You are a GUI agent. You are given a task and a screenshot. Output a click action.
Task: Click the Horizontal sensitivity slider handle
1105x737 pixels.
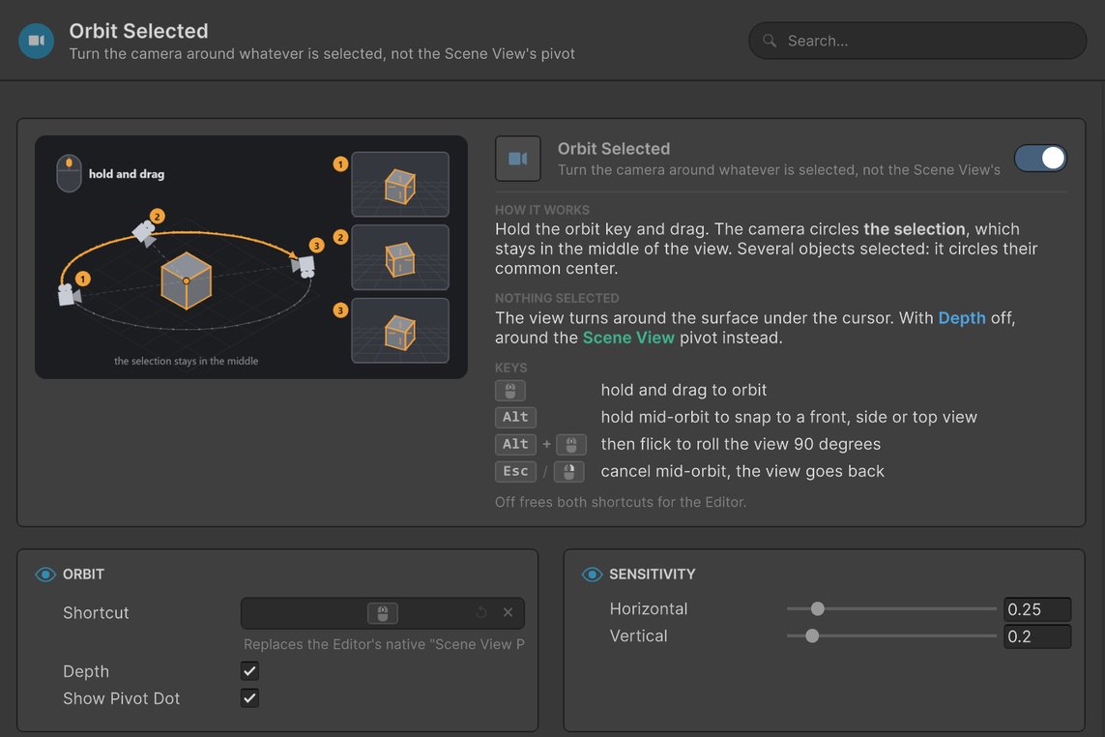pos(818,608)
